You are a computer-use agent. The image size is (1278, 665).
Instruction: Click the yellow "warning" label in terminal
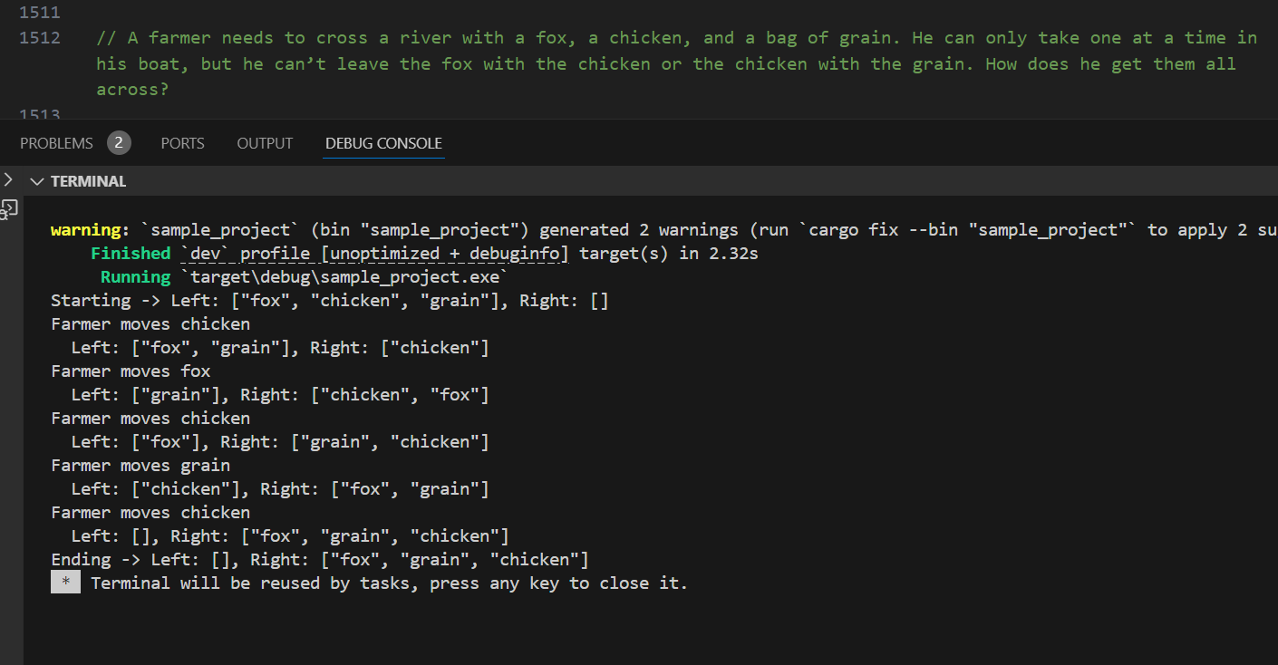point(85,230)
